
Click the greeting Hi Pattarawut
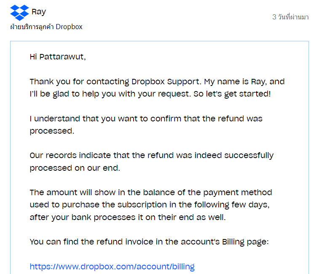coord(58,57)
